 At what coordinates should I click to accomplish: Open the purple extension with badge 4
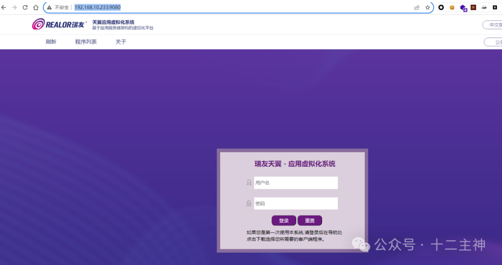(463, 8)
